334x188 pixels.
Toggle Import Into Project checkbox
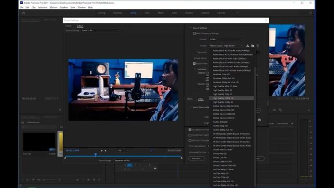click(190, 135)
